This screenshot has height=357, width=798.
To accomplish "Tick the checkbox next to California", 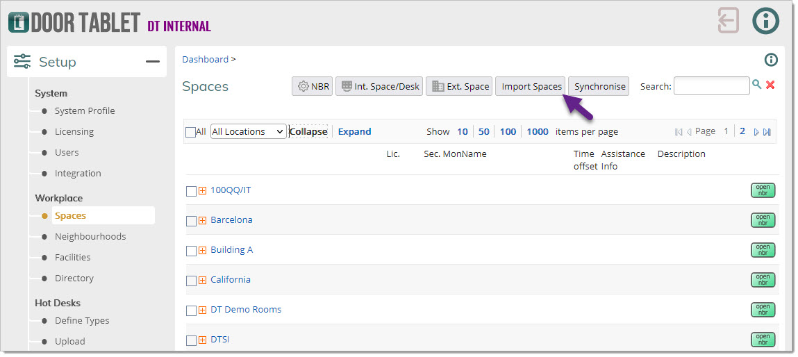I will (191, 281).
